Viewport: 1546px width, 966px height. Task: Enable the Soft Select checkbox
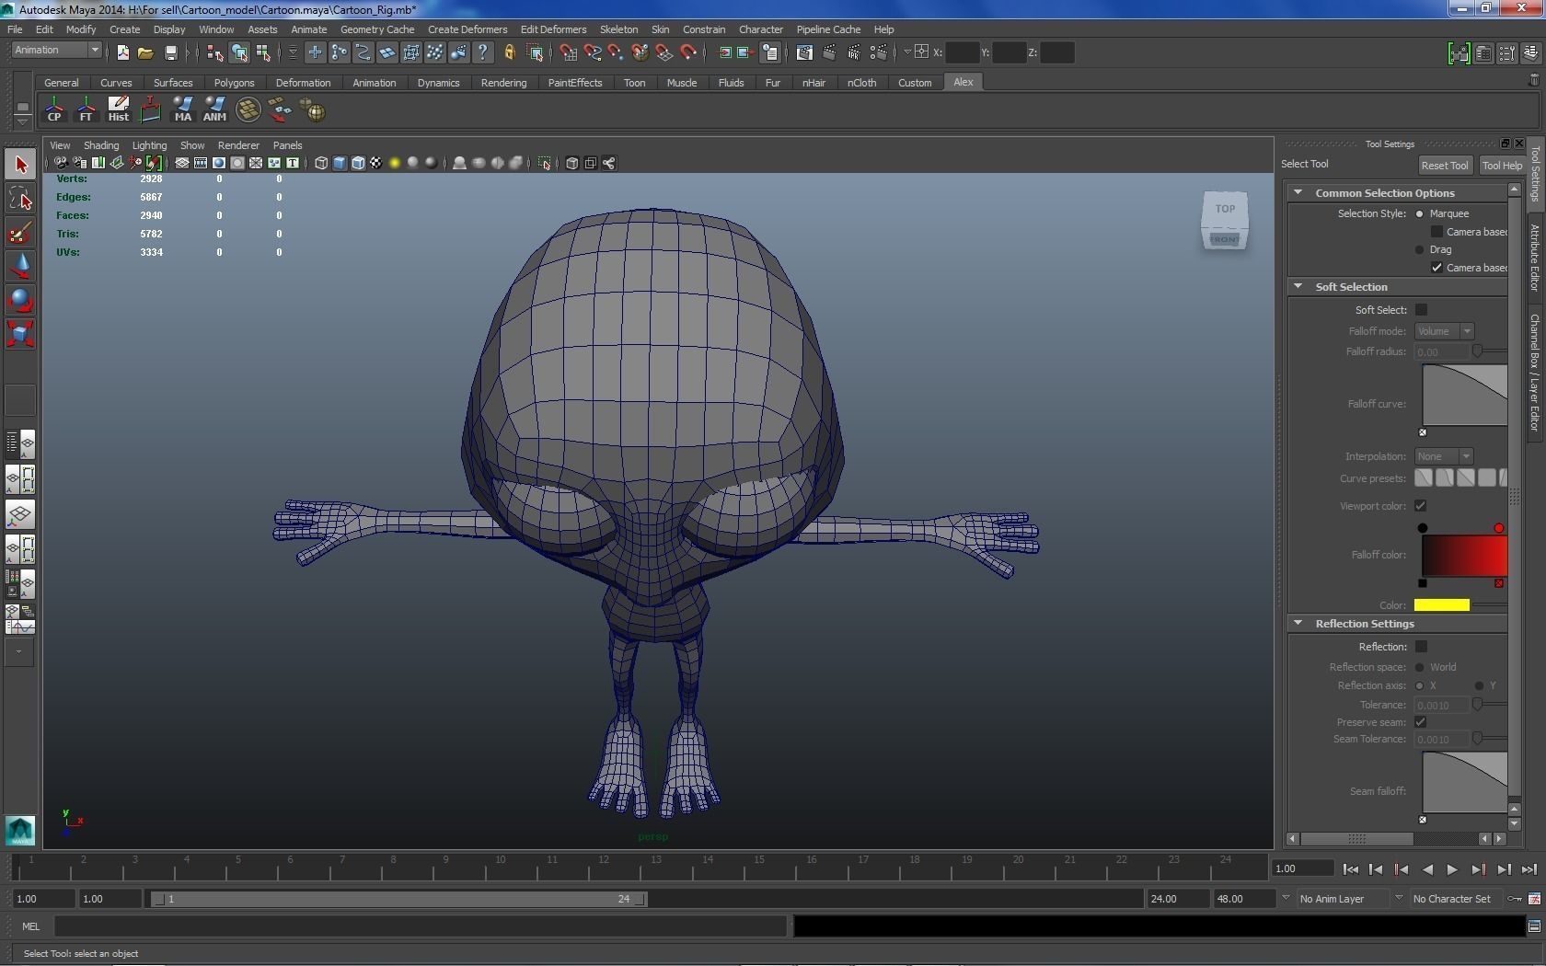1421,310
